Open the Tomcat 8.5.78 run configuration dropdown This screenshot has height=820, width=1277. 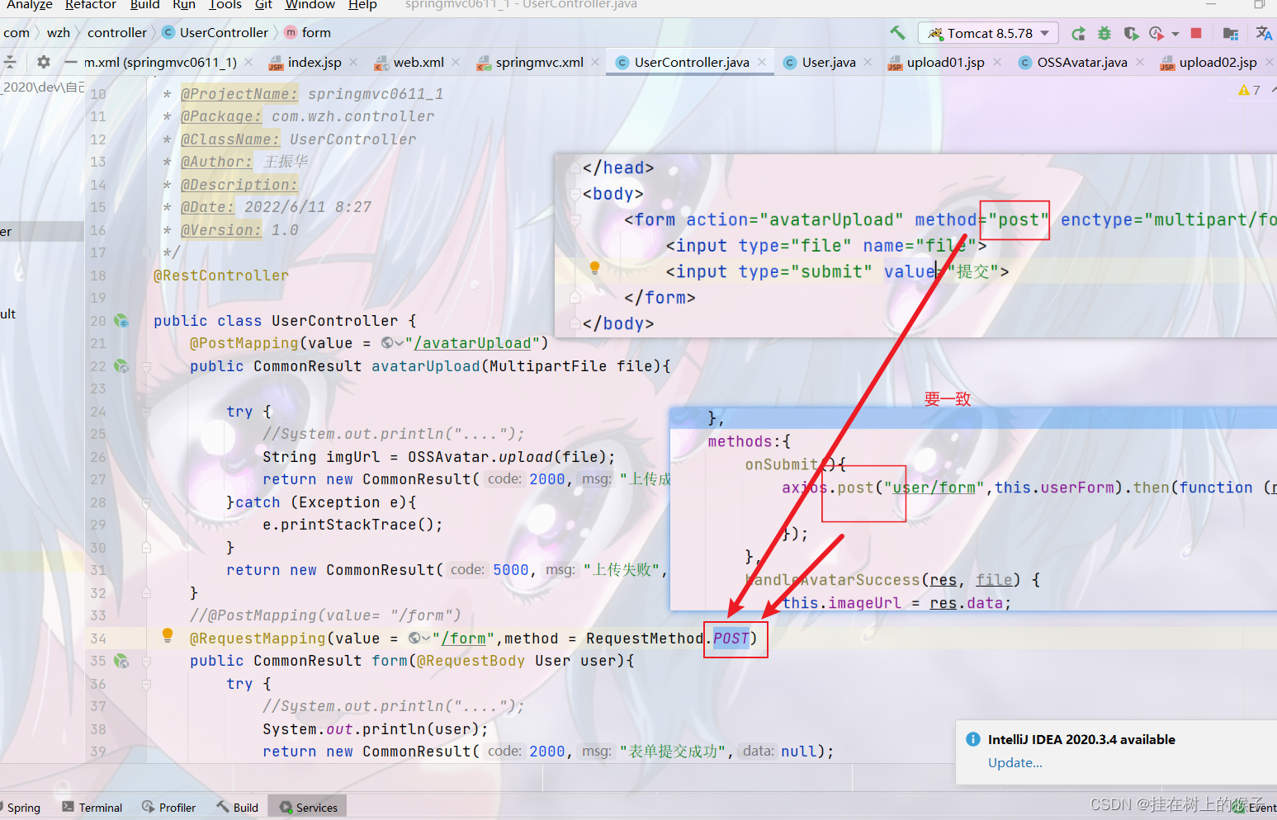(988, 33)
